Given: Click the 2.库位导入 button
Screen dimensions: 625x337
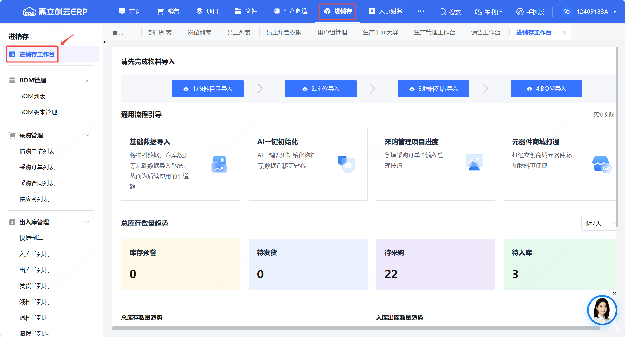Looking at the screenshot, I should click(321, 89).
